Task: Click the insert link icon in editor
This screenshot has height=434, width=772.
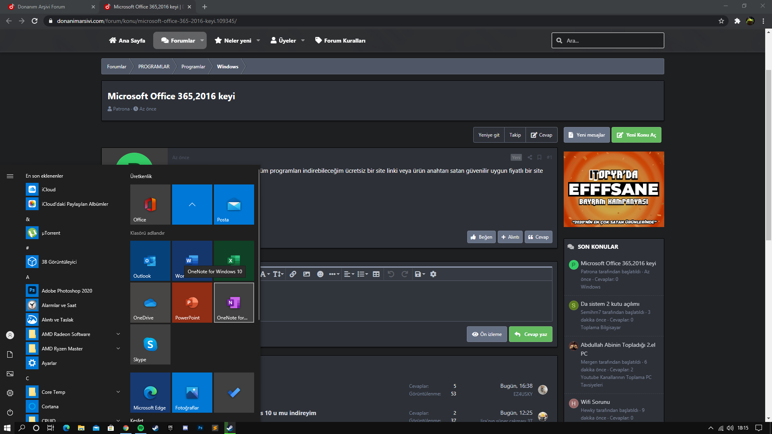Action: [x=293, y=274]
